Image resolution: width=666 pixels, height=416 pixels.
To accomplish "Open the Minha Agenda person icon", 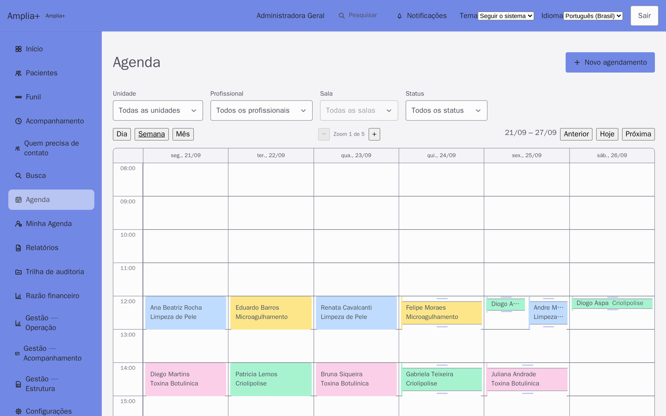I will pos(18,224).
